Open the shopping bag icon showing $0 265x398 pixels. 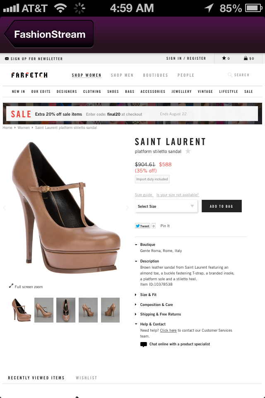(x=246, y=58)
